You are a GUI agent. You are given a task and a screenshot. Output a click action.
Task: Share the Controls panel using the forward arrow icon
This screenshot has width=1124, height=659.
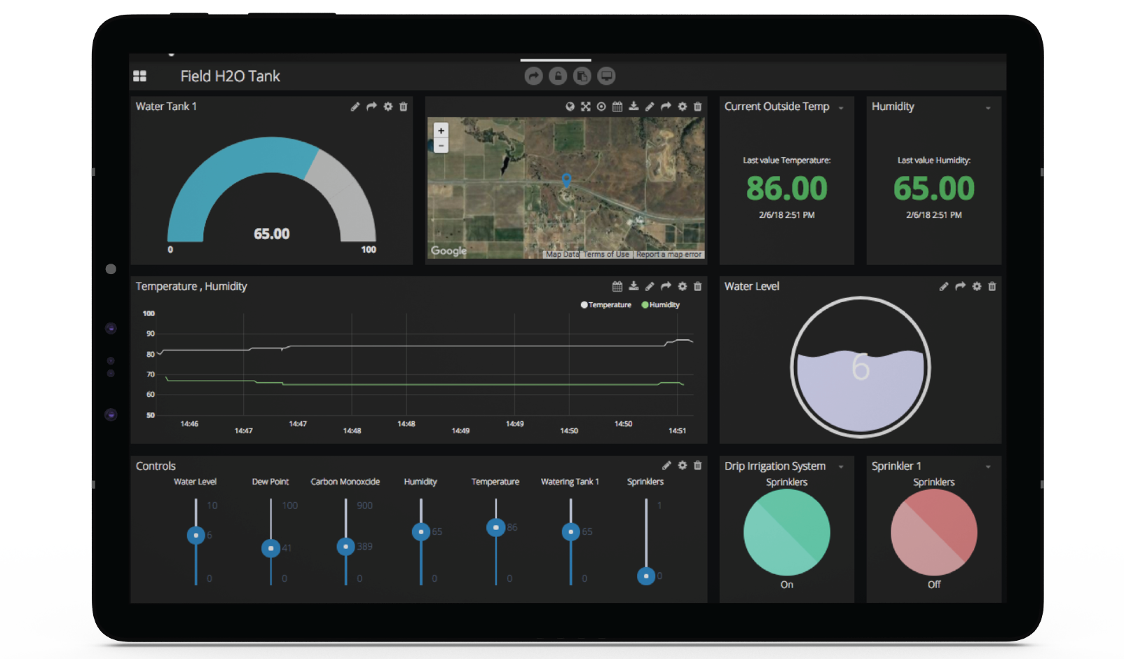(667, 465)
